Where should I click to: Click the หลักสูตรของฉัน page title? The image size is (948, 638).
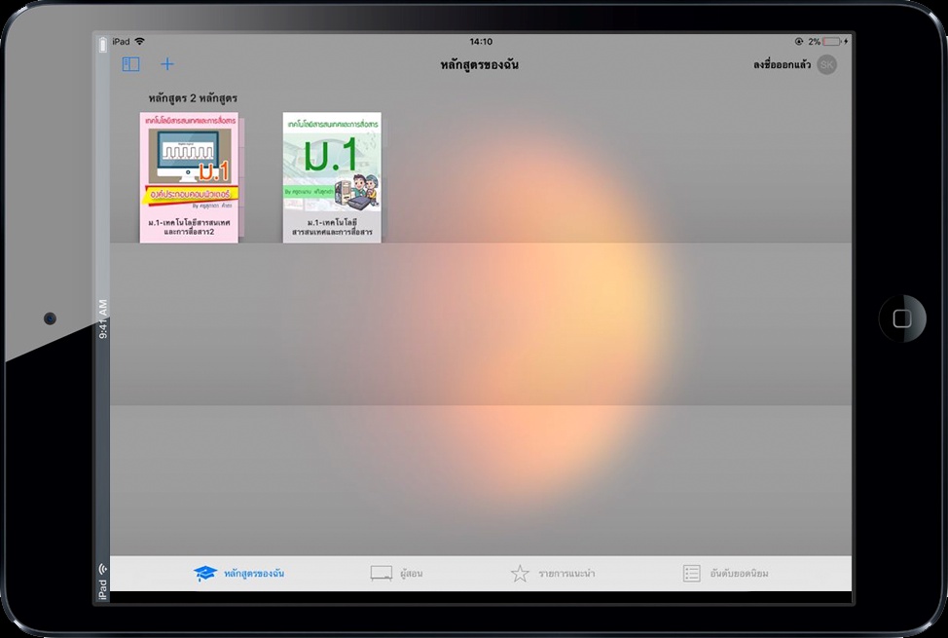[x=480, y=64]
